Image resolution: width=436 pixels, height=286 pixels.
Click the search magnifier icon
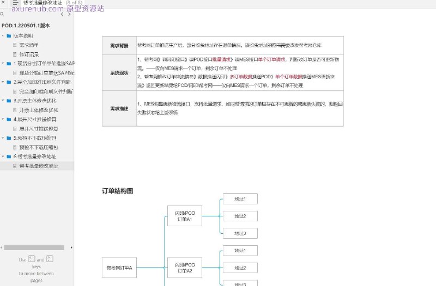(2, 14)
